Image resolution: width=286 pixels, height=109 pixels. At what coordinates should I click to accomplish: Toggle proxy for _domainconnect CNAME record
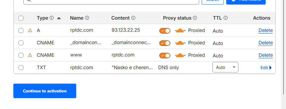pos(165,43)
